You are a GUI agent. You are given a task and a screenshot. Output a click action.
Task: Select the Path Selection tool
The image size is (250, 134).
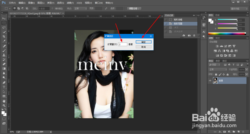pyautogui.click(x=4, y=92)
